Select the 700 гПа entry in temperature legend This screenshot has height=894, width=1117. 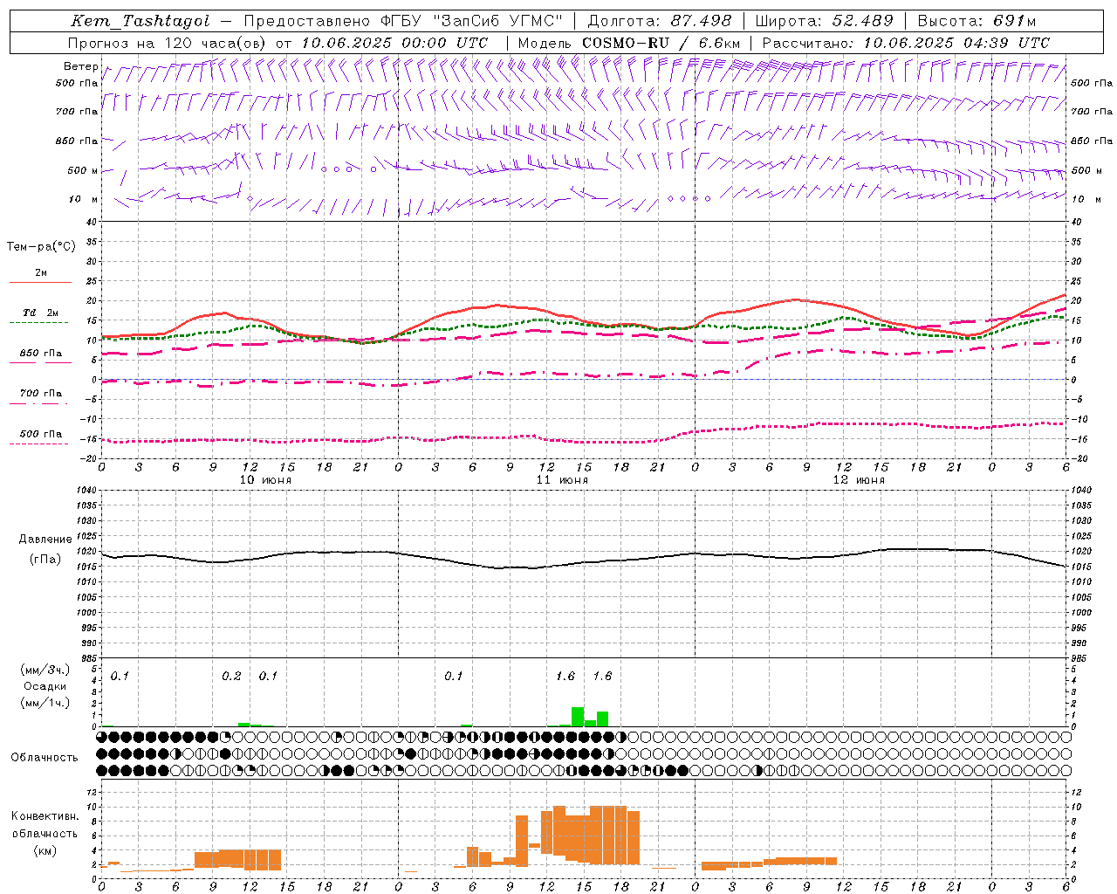(41, 393)
